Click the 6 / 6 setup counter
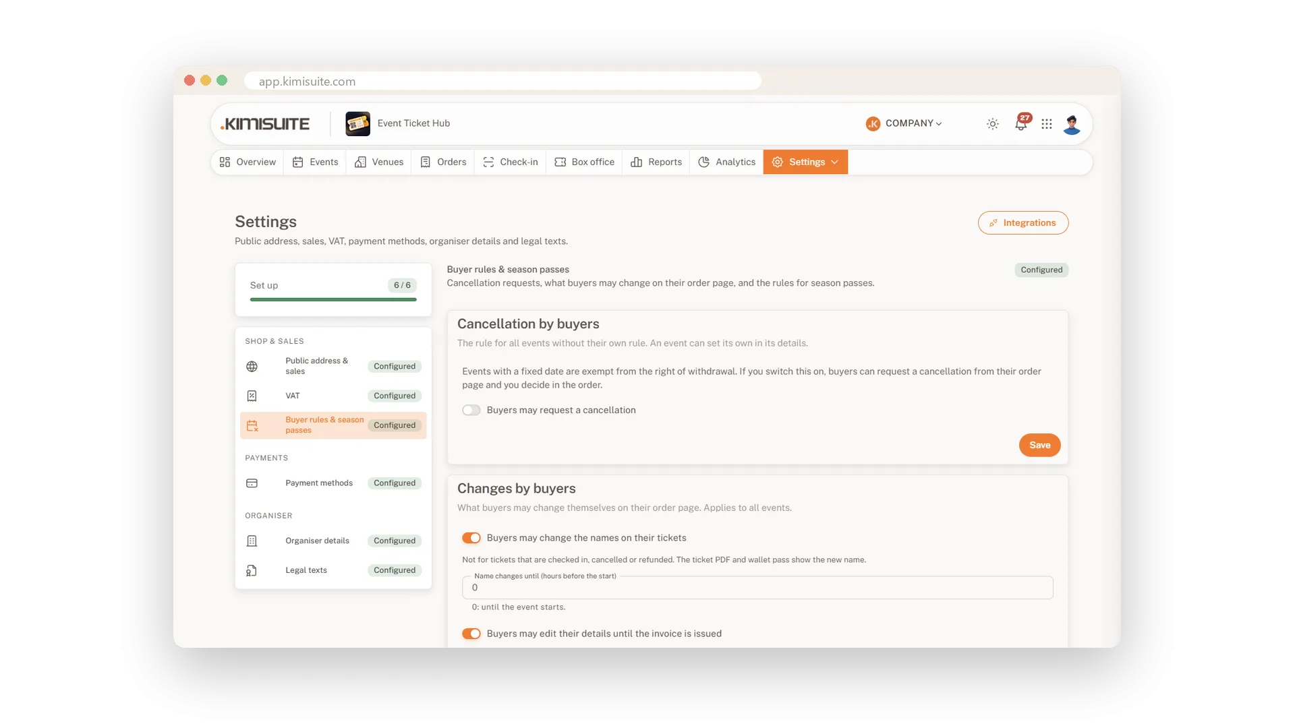Image resolution: width=1295 pixels, height=728 pixels. [402, 286]
